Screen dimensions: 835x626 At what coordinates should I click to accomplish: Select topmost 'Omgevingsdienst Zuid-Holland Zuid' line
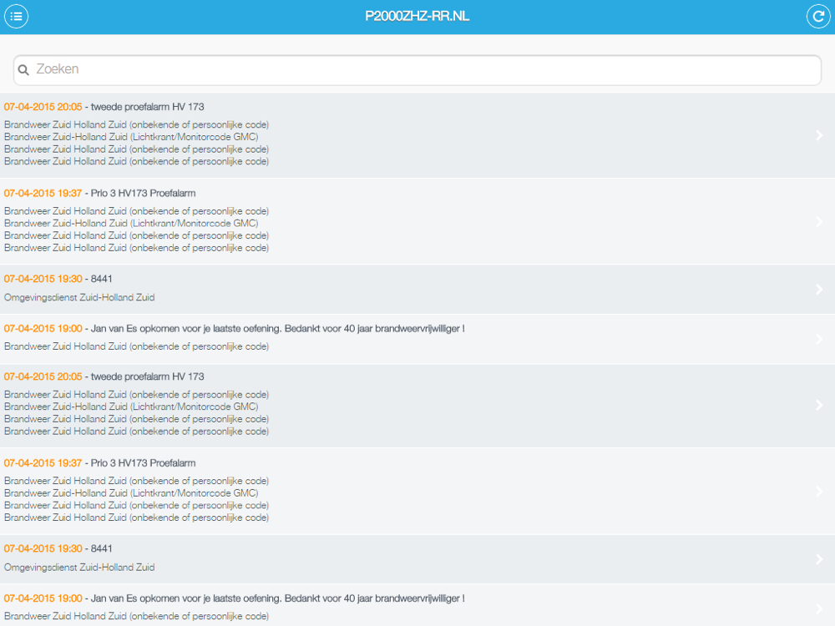(79, 298)
